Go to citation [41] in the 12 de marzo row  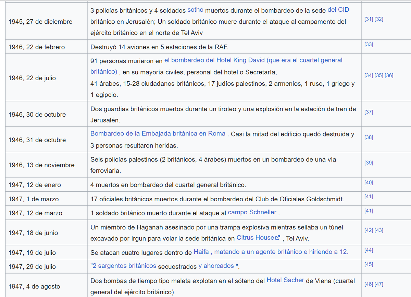[369, 211]
